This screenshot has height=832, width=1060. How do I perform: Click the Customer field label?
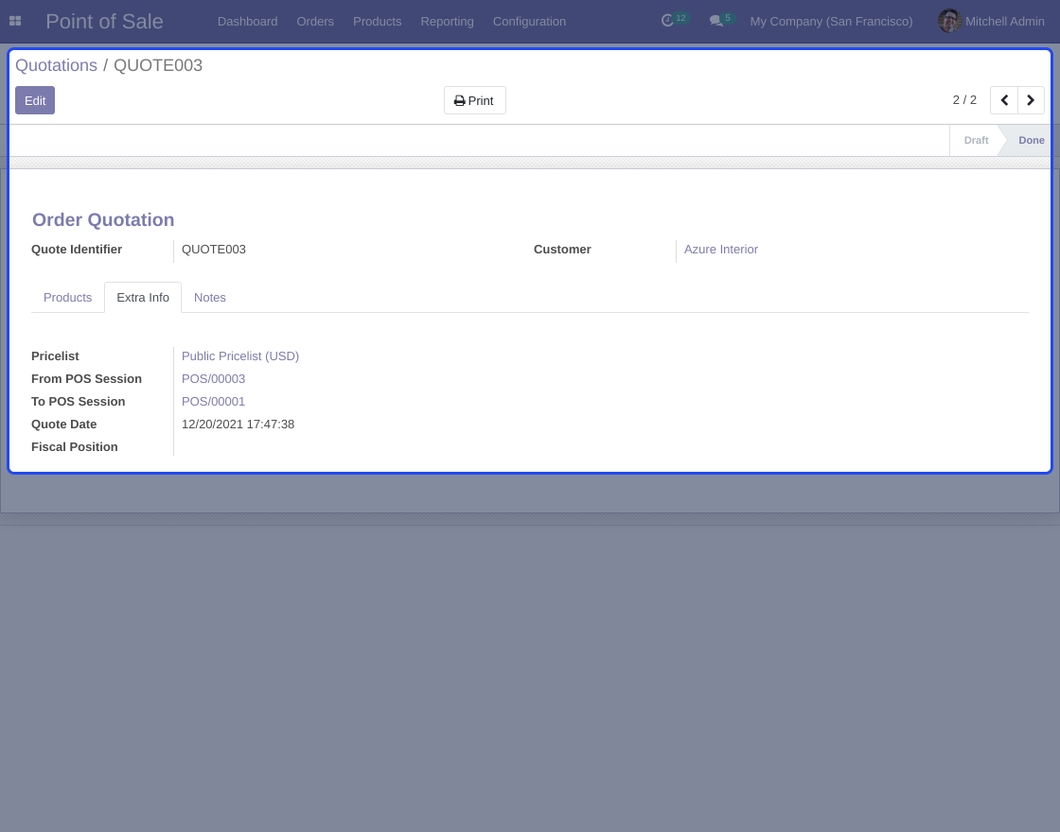(x=562, y=250)
